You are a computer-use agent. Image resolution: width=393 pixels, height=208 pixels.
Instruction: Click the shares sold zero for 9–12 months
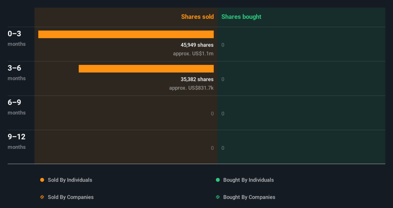pos(212,148)
